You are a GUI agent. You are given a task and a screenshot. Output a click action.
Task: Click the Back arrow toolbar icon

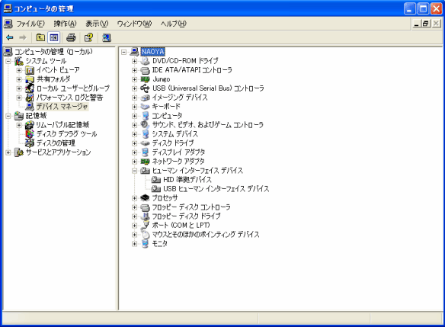tap(10, 37)
